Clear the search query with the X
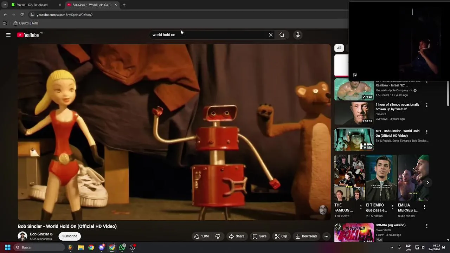This screenshot has height=253, width=450. [271, 35]
